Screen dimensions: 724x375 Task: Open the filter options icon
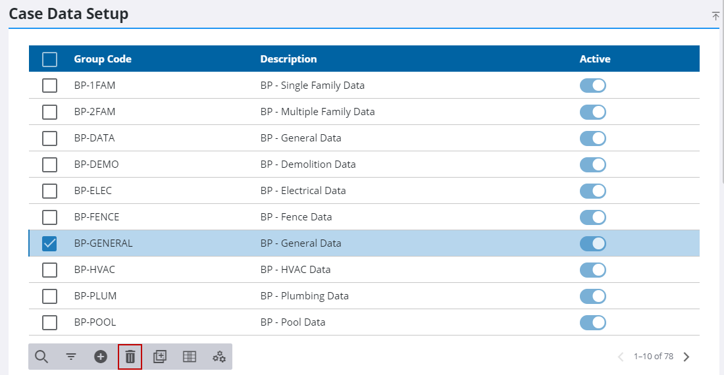tap(70, 357)
